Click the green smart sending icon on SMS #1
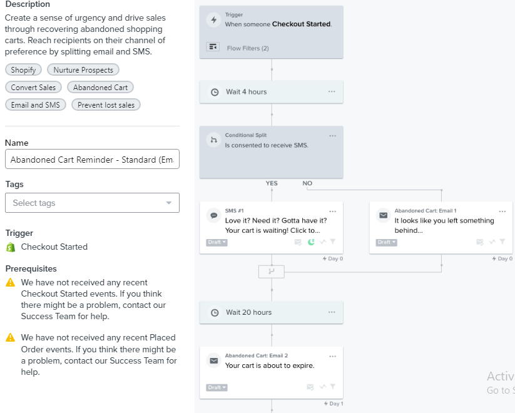 (x=311, y=242)
